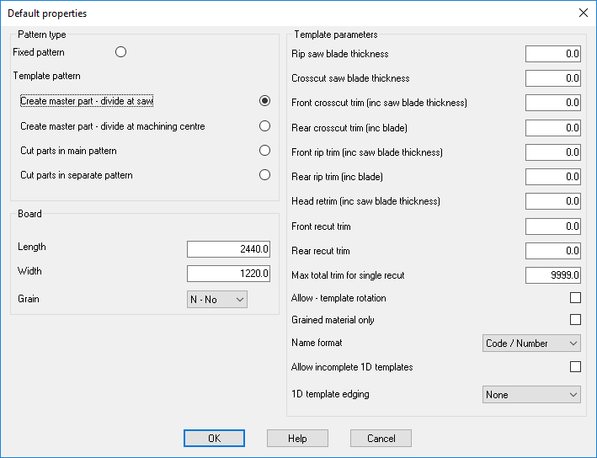Click the board Width input field
This screenshot has height=458, width=597.
[228, 274]
